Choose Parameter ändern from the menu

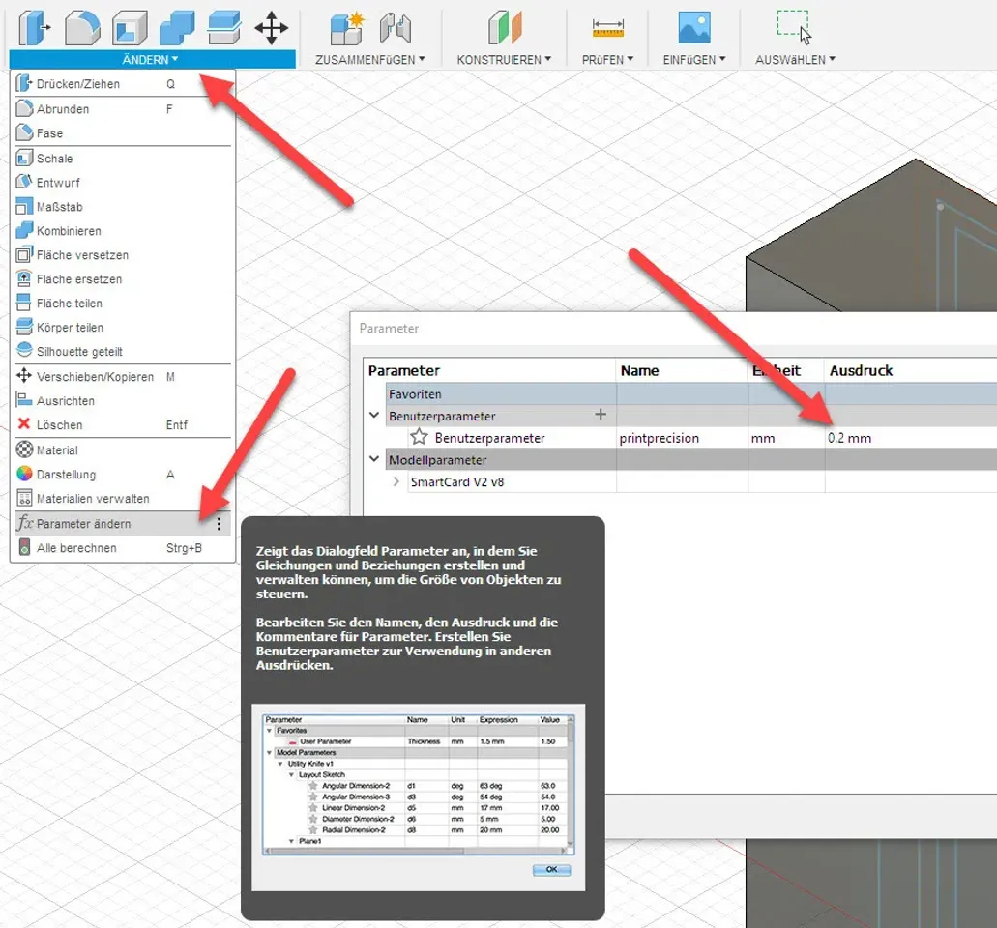84,524
